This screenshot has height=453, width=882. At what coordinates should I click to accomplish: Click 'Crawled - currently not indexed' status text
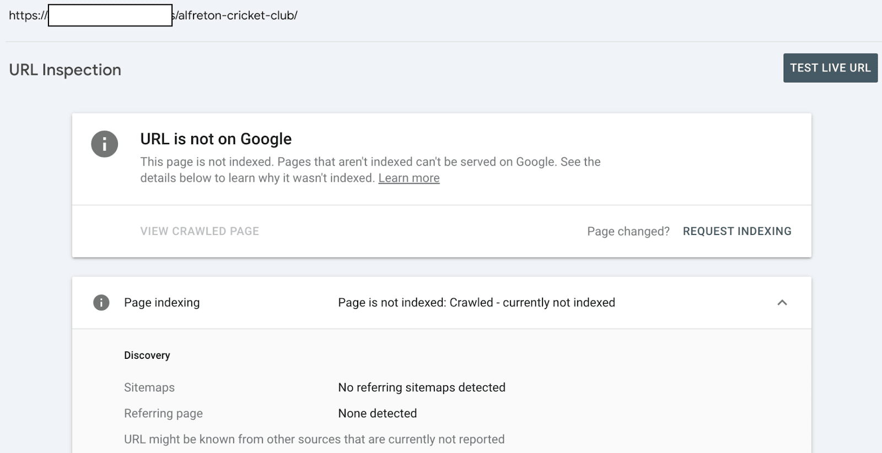[476, 302]
